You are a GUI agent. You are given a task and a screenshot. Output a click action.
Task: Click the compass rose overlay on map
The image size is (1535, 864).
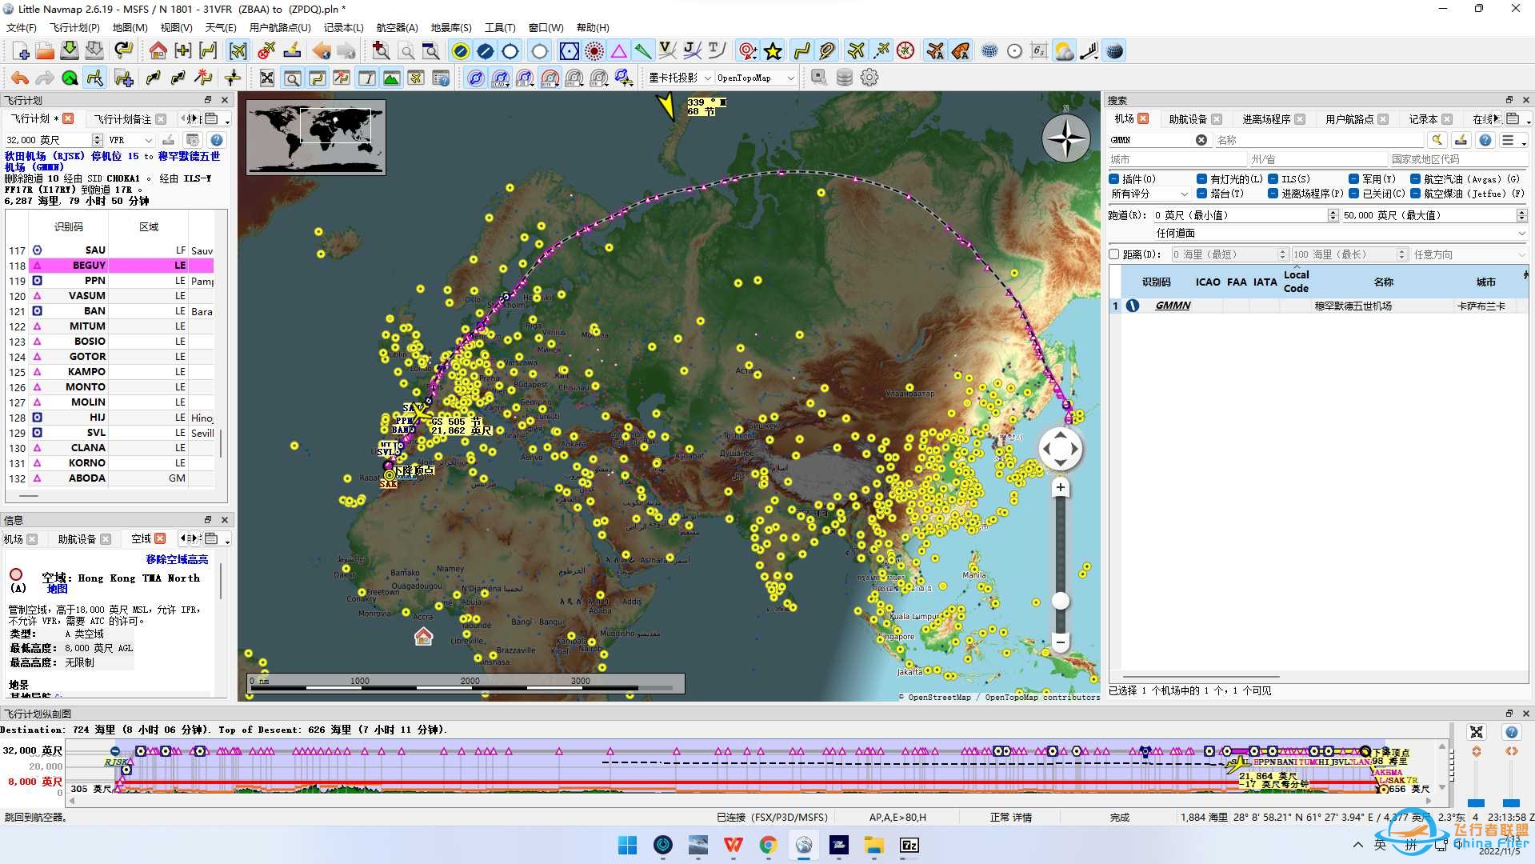[1065, 138]
